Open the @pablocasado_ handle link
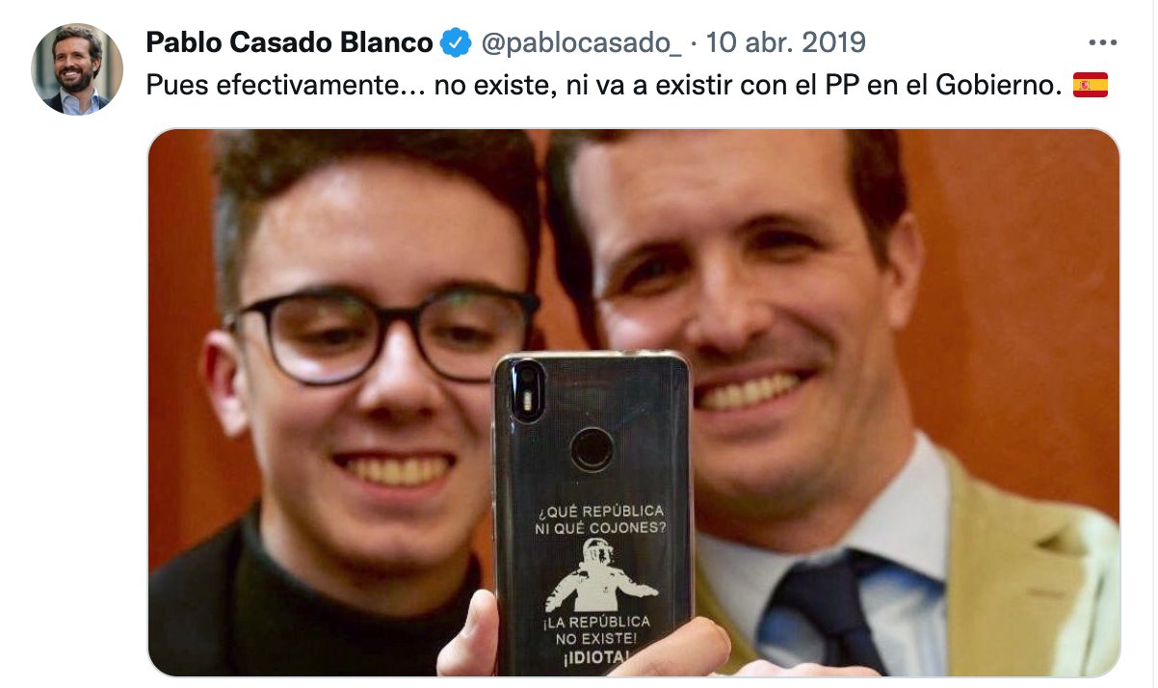This screenshot has width=1158, height=688. coord(580,43)
